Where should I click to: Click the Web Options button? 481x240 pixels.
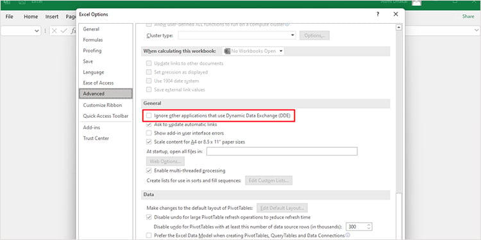(165, 161)
